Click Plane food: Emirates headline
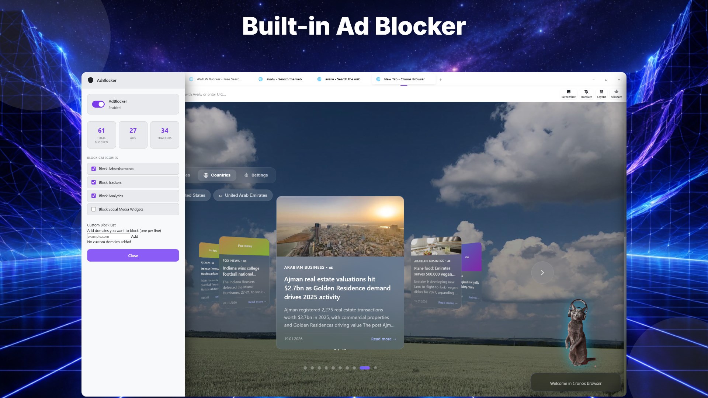This screenshot has width=708, height=398. pos(434,271)
